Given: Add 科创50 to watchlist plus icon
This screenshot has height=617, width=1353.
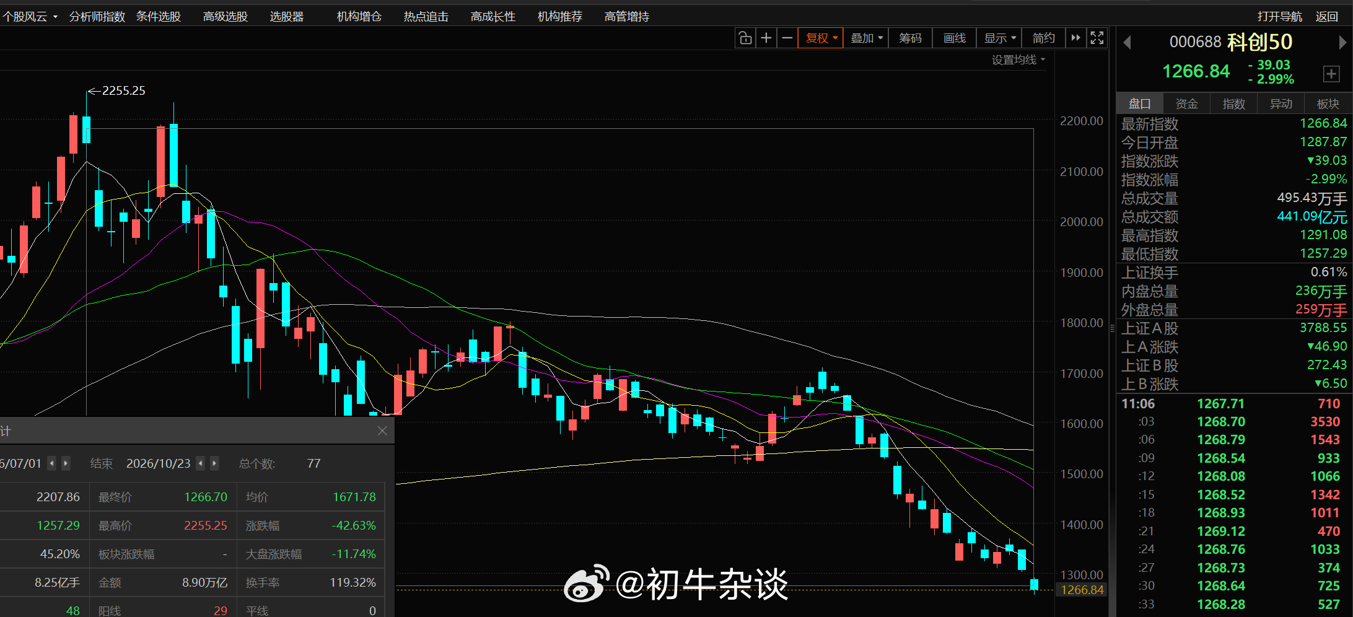Looking at the screenshot, I should pyautogui.click(x=1331, y=74).
